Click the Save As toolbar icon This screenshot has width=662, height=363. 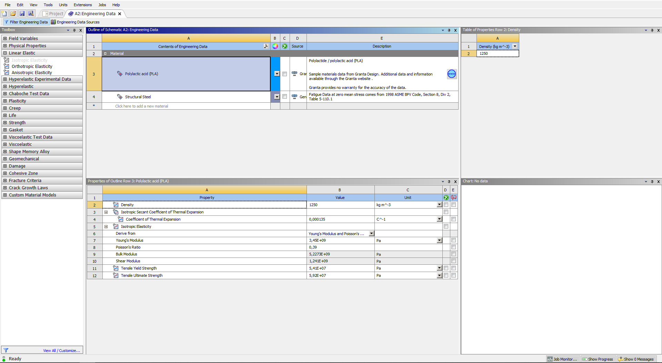click(x=31, y=13)
